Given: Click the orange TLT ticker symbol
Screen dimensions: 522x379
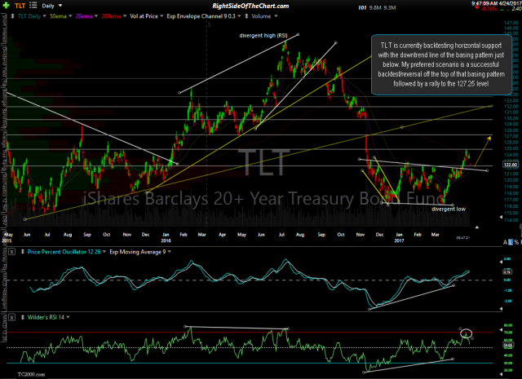Looking at the screenshot, I should click(x=20, y=6).
